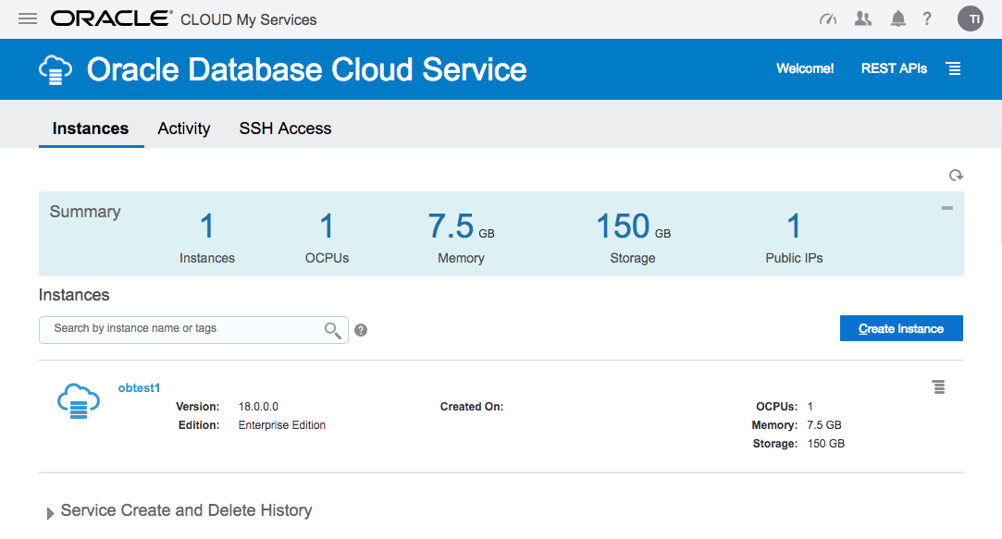Click the obtest1 cloud database icon
Image resolution: width=1002 pixels, height=539 pixels.
79,401
